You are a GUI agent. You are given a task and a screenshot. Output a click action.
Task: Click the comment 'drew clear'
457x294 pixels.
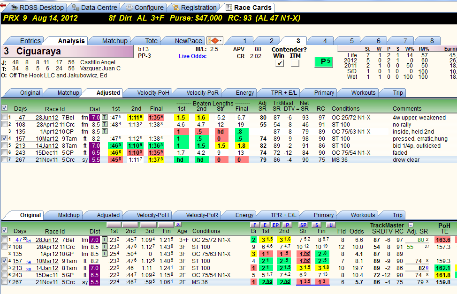[406, 160]
